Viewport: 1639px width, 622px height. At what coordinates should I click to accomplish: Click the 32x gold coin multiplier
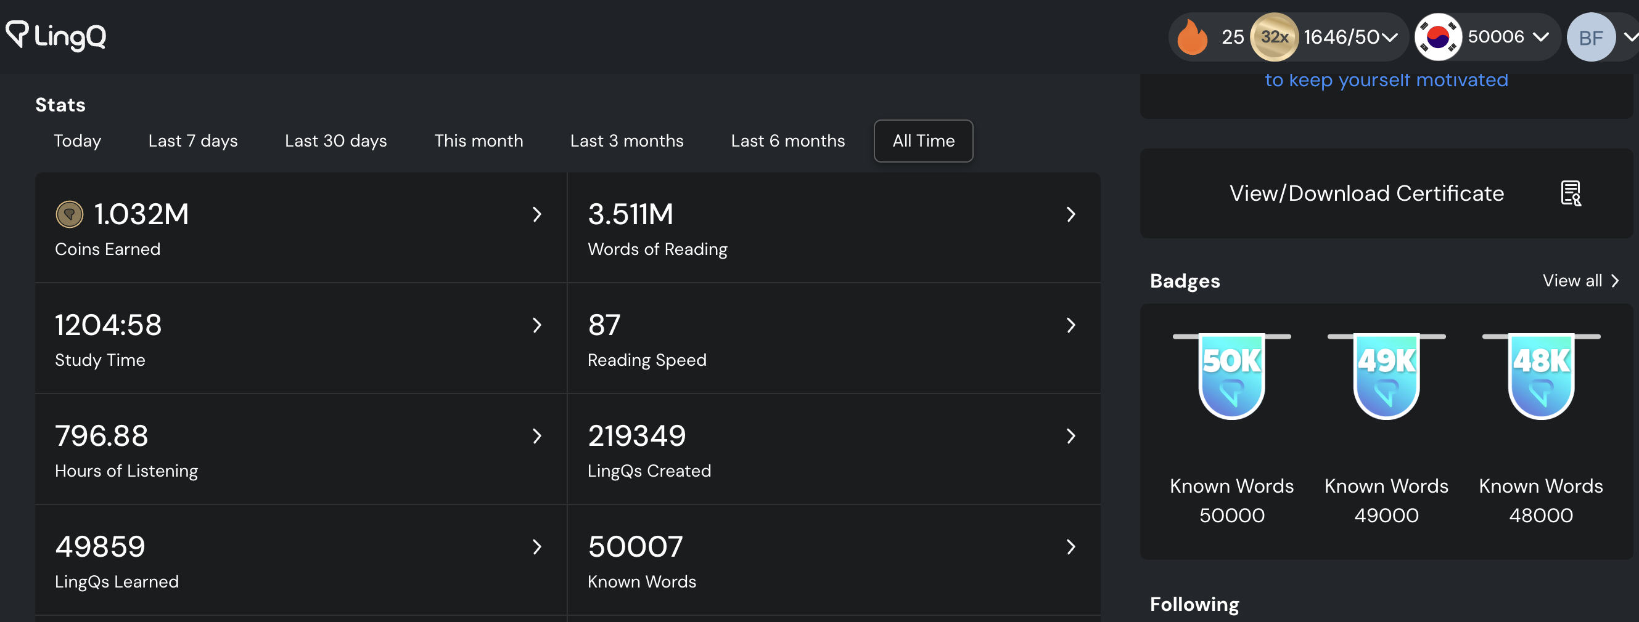pos(1274,37)
